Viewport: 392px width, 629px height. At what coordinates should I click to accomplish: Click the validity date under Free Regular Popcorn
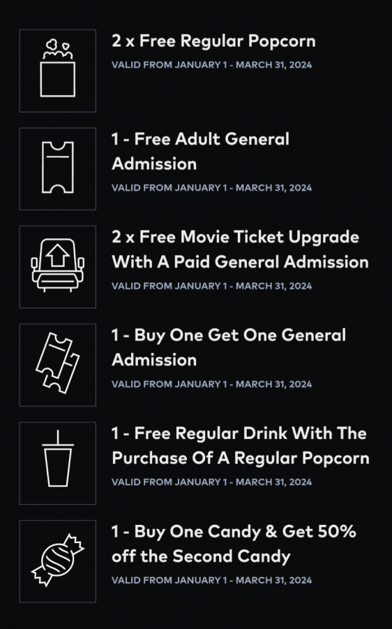tap(211, 65)
